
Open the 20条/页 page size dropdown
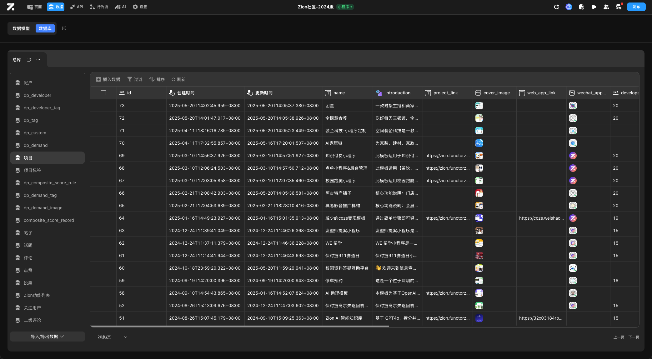point(112,337)
